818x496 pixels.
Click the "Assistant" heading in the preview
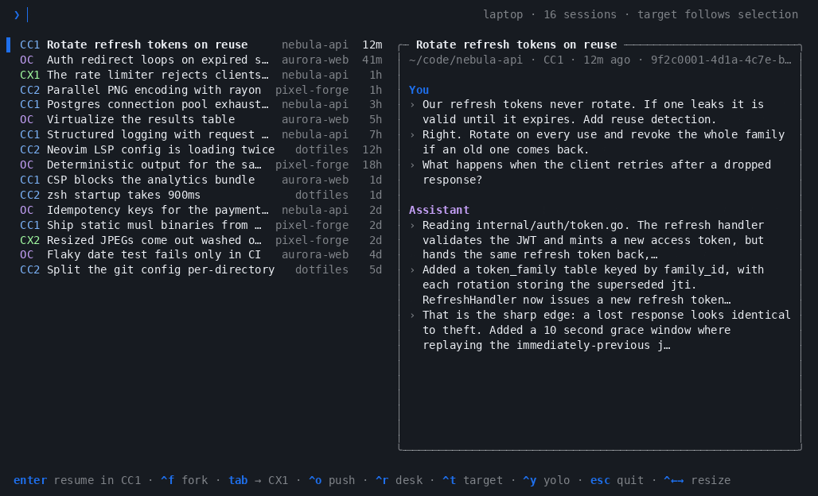[439, 210]
